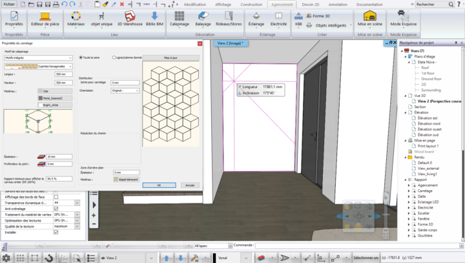This screenshot has height=263, width=465.
Task: Click the Largeur '500 mm' field
Action: coord(64,74)
